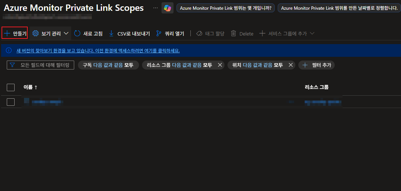Check the checkbox for the first resource row
Screen dimensions: 401x191
pos(11,102)
